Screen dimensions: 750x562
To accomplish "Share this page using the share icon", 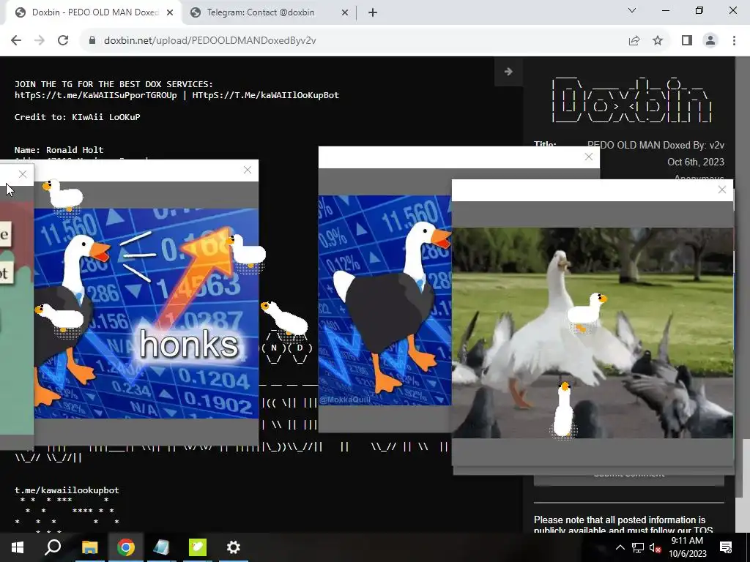I will click(634, 41).
